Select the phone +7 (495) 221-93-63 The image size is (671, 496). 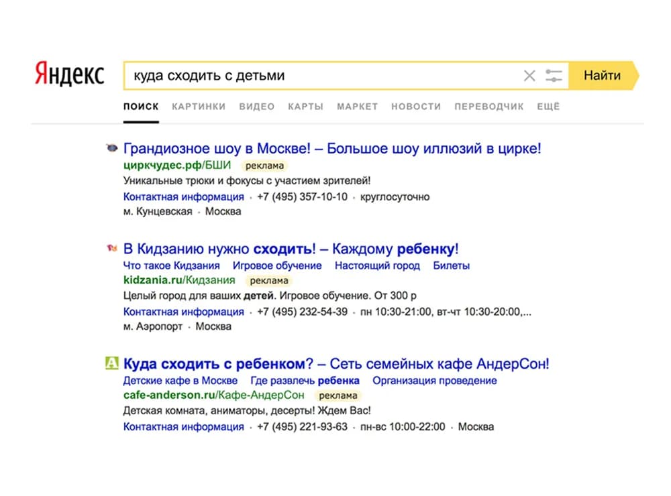tap(302, 427)
